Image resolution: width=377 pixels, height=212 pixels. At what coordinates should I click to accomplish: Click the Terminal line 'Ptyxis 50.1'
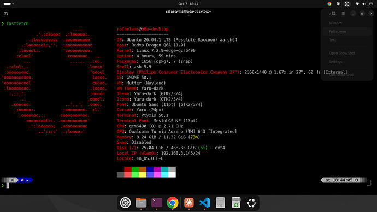tap(155, 115)
